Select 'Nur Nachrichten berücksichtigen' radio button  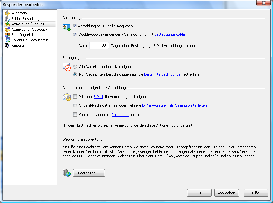pyautogui.click(x=75, y=74)
